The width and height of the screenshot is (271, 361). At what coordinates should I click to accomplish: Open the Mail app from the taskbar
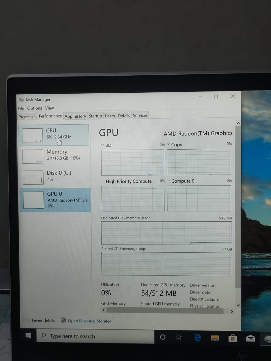tap(250, 337)
